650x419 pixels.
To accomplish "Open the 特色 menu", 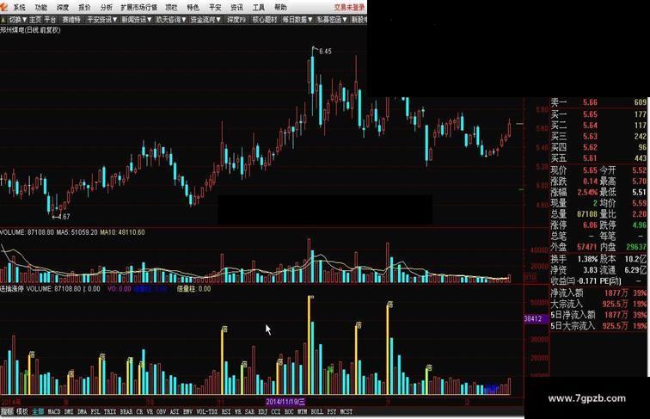I will [193, 8].
